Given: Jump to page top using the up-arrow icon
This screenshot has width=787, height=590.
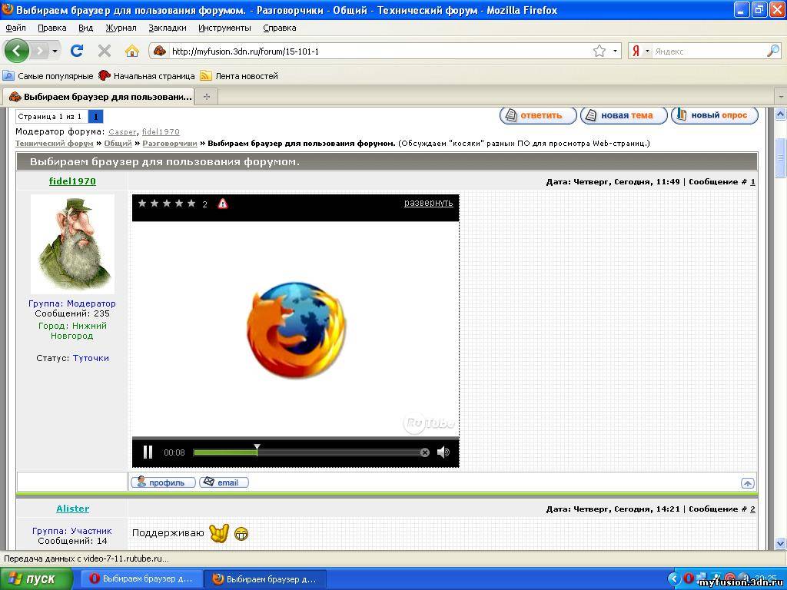Looking at the screenshot, I should point(747,483).
